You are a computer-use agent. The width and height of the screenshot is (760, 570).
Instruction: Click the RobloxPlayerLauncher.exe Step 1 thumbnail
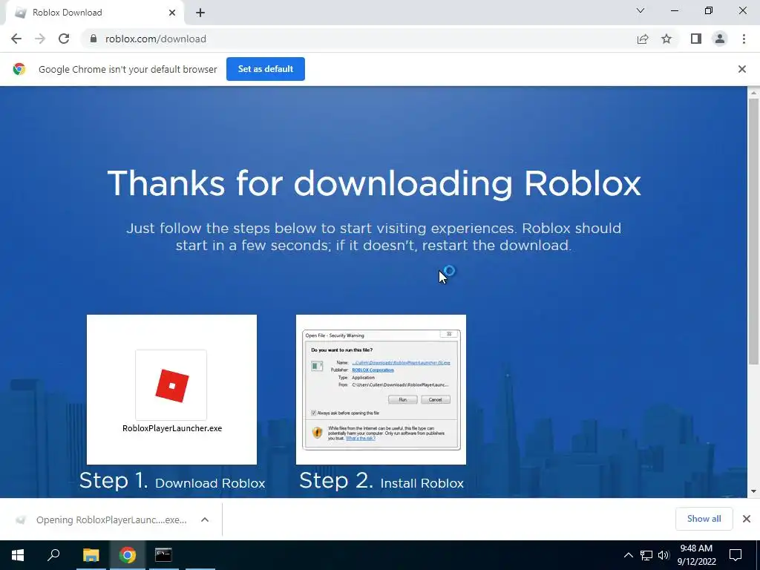pyautogui.click(x=171, y=390)
